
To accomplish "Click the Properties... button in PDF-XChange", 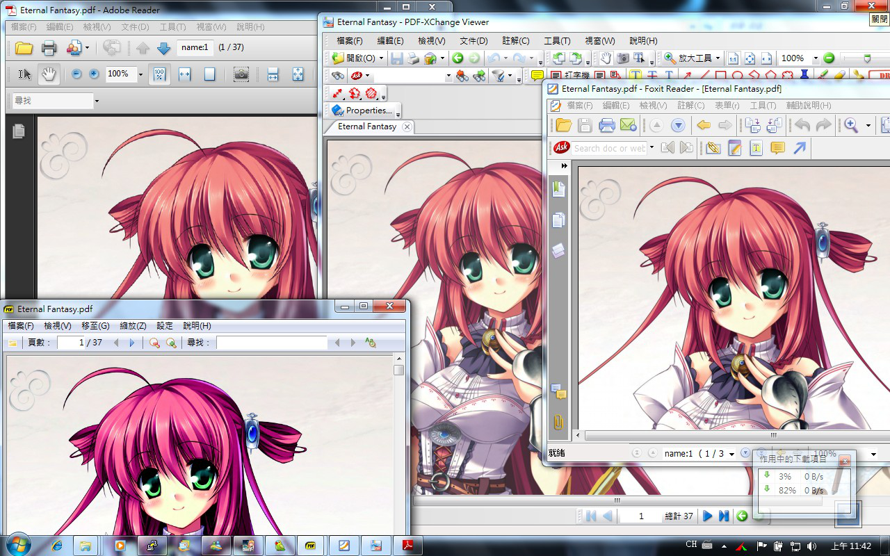I will coord(362,110).
